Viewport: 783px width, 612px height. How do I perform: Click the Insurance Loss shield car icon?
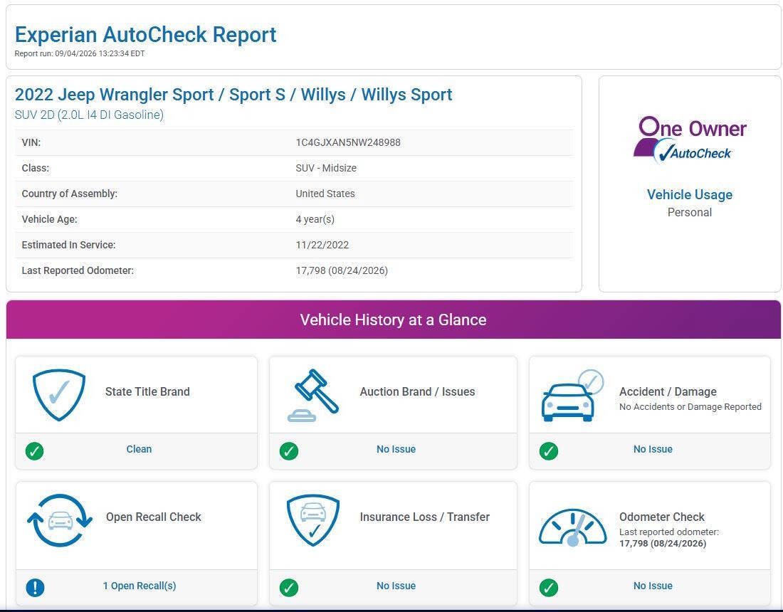[x=313, y=520]
